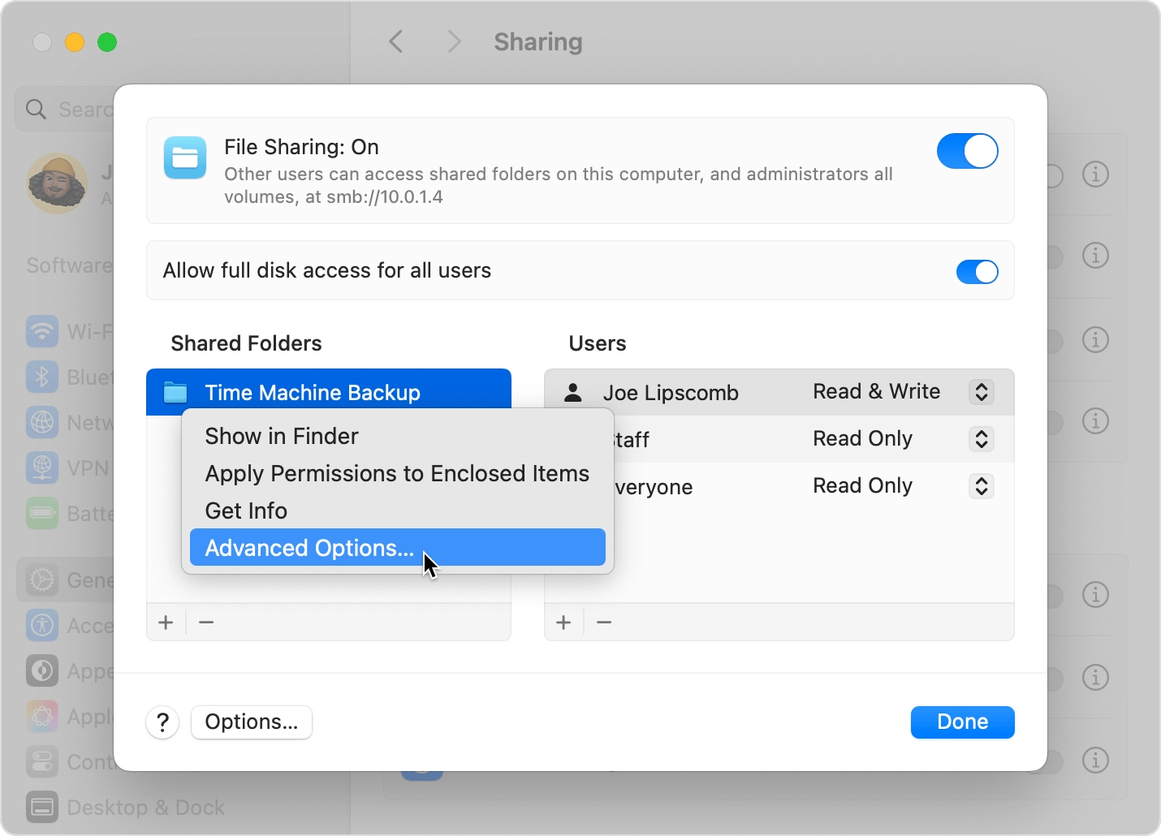
Task: Click the Options… button
Action: 252,722
